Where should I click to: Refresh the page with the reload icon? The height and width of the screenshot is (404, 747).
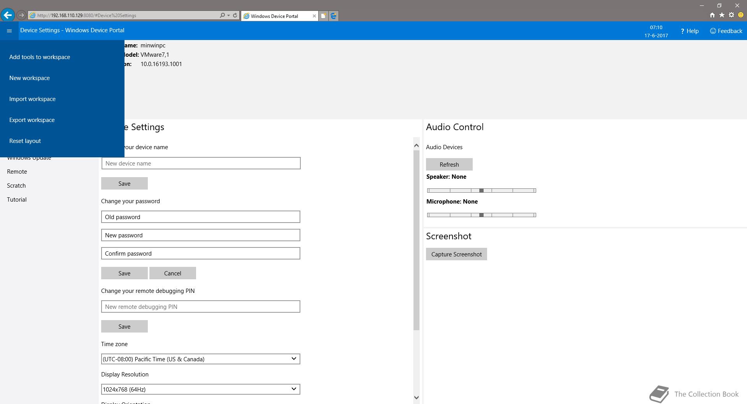235,16
